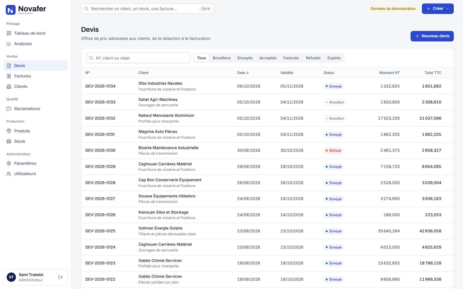Click the magnifier icon in global search

click(x=86, y=9)
